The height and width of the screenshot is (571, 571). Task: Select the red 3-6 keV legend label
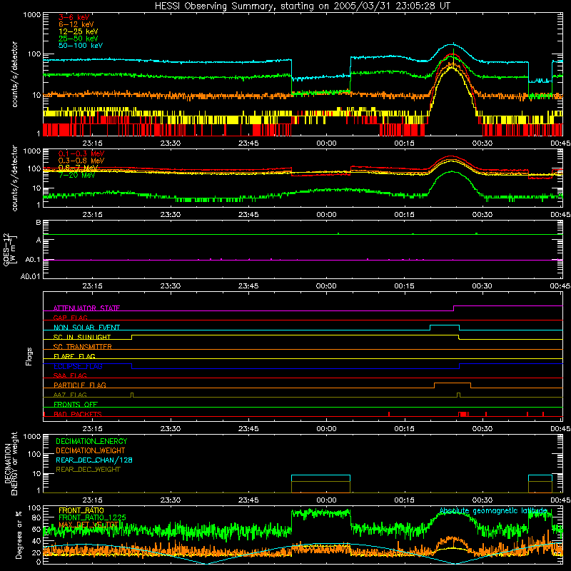pyautogui.click(x=74, y=17)
